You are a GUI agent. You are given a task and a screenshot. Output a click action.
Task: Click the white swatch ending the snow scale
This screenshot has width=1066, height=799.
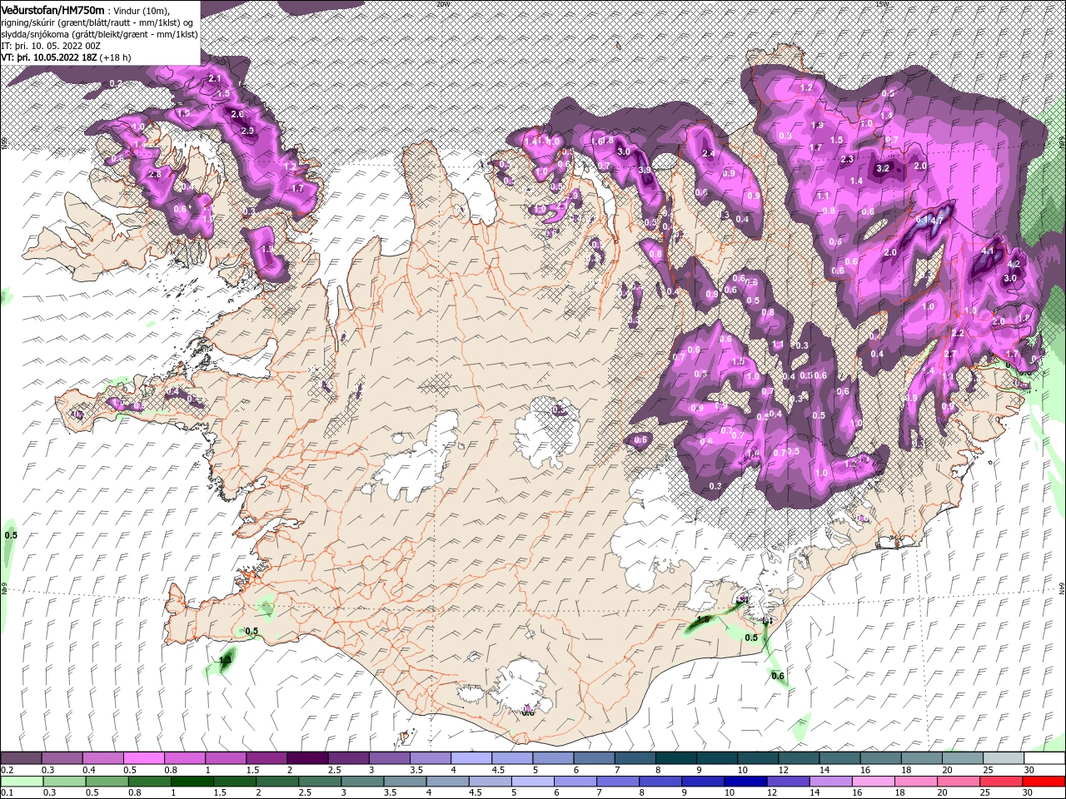pyautogui.click(x=1044, y=758)
